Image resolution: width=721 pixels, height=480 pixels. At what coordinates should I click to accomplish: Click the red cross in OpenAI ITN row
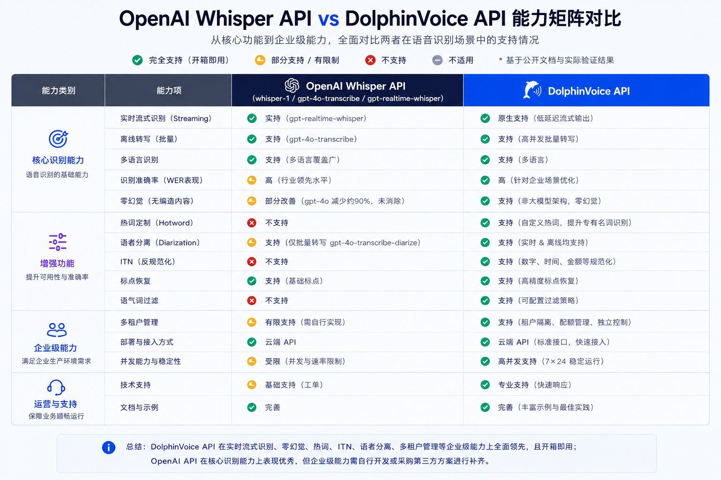(x=252, y=262)
